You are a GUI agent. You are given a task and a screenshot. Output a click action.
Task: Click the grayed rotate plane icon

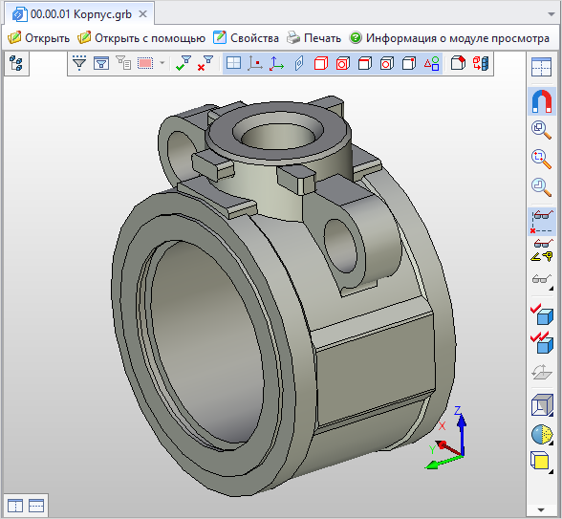(542, 372)
